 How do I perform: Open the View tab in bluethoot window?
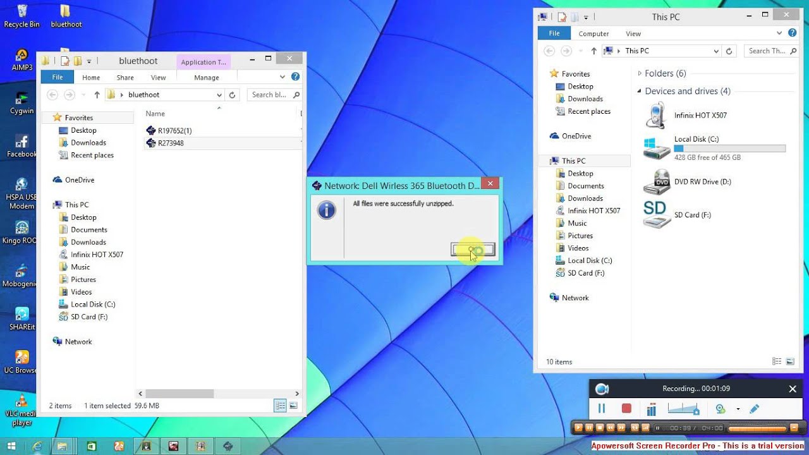pyautogui.click(x=158, y=77)
